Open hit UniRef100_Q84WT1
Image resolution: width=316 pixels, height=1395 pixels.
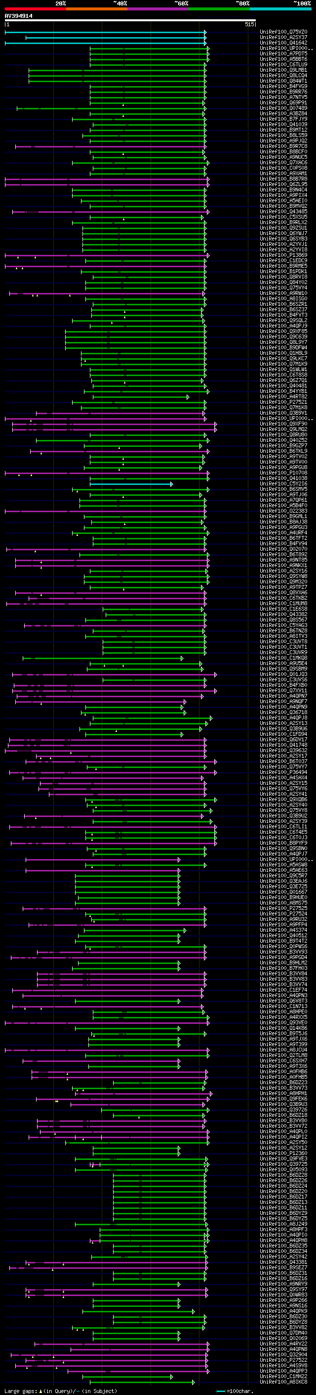[283, 81]
